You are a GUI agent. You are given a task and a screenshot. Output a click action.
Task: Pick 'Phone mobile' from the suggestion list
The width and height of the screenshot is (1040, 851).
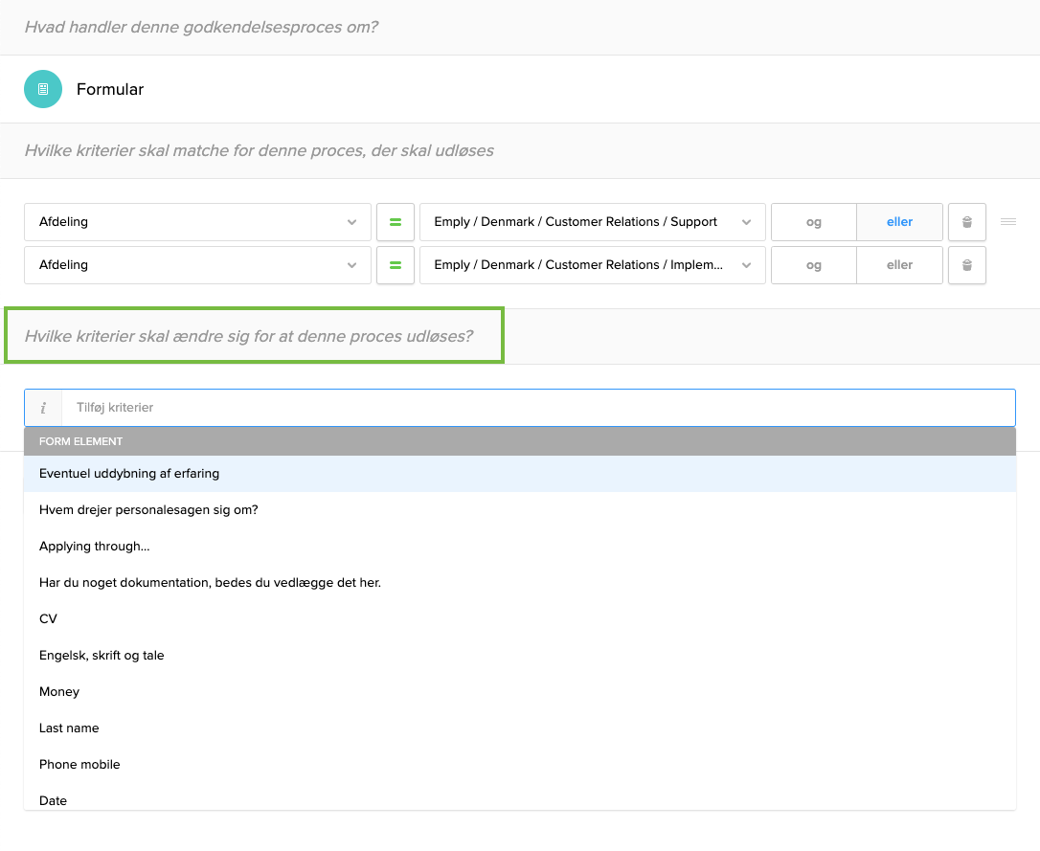coord(79,764)
